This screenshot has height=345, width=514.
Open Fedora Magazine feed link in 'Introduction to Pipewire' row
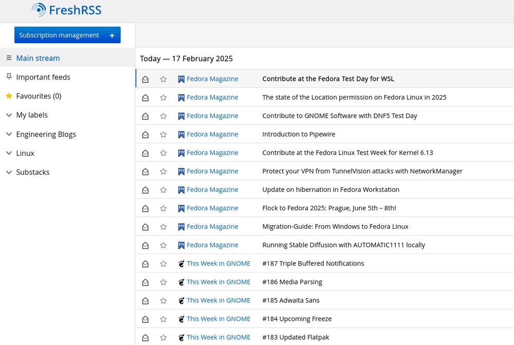click(x=212, y=134)
